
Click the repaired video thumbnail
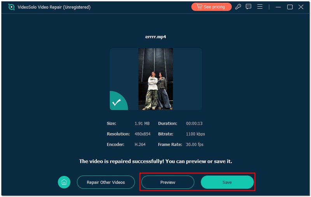155,79
